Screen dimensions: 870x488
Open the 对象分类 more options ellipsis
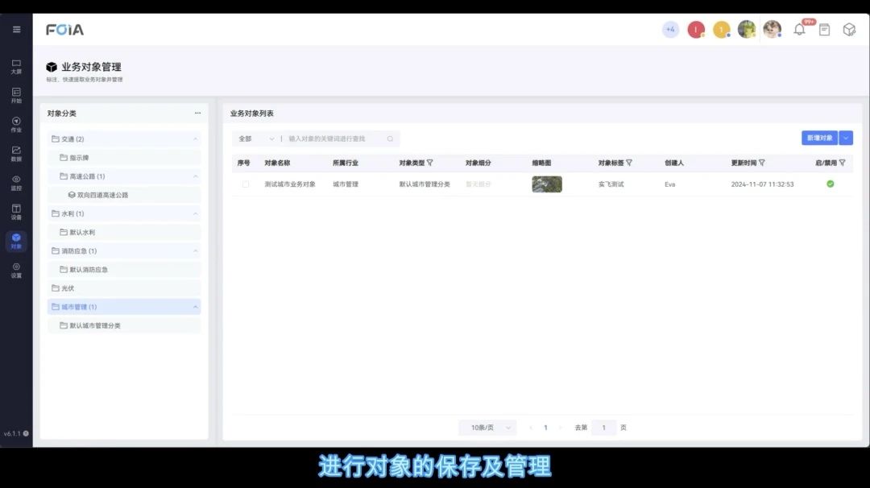click(197, 114)
